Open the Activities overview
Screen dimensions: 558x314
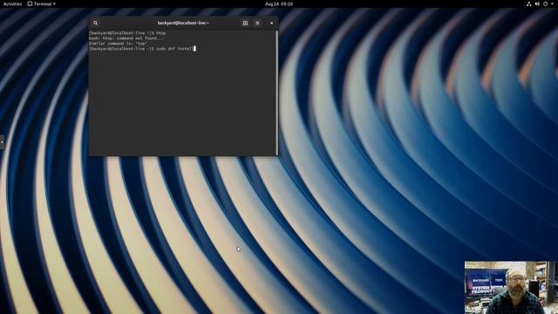tap(12, 3)
